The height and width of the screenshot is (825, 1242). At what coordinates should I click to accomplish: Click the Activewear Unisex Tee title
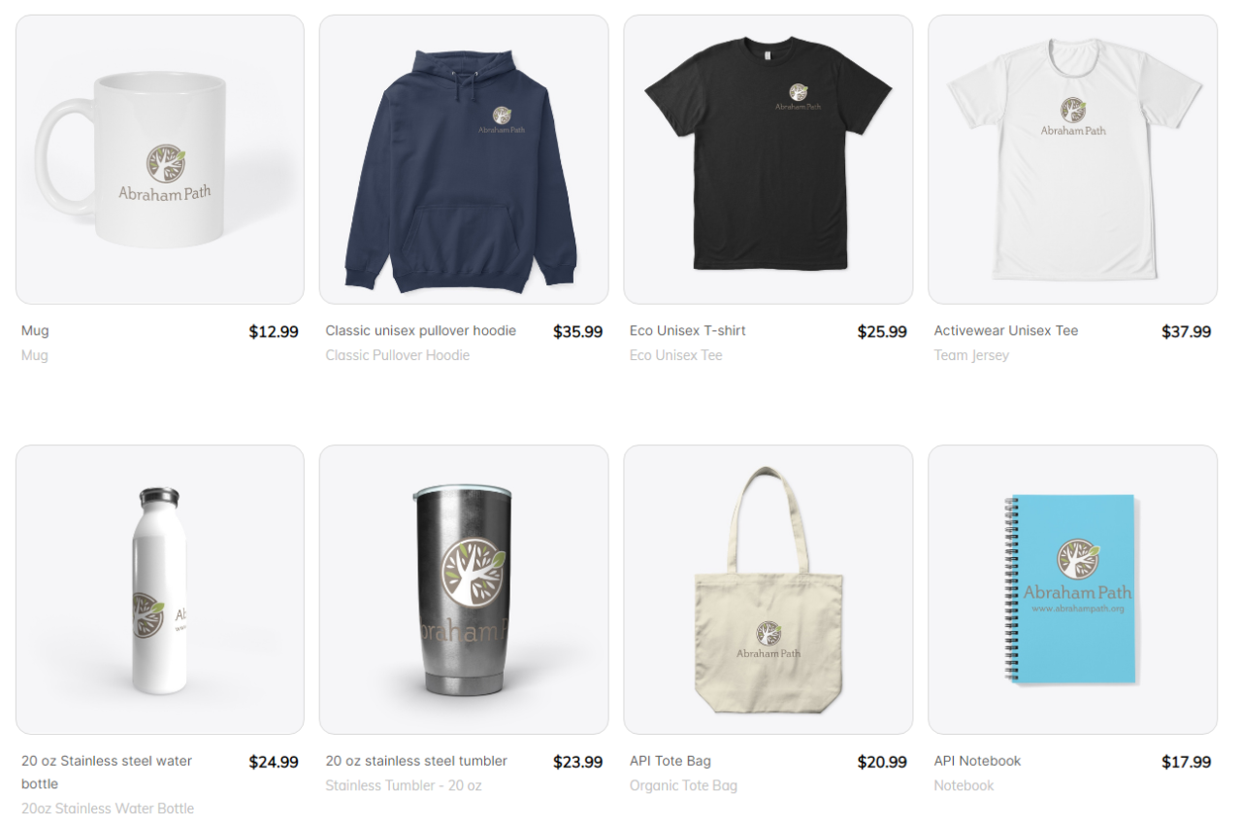tap(1006, 331)
